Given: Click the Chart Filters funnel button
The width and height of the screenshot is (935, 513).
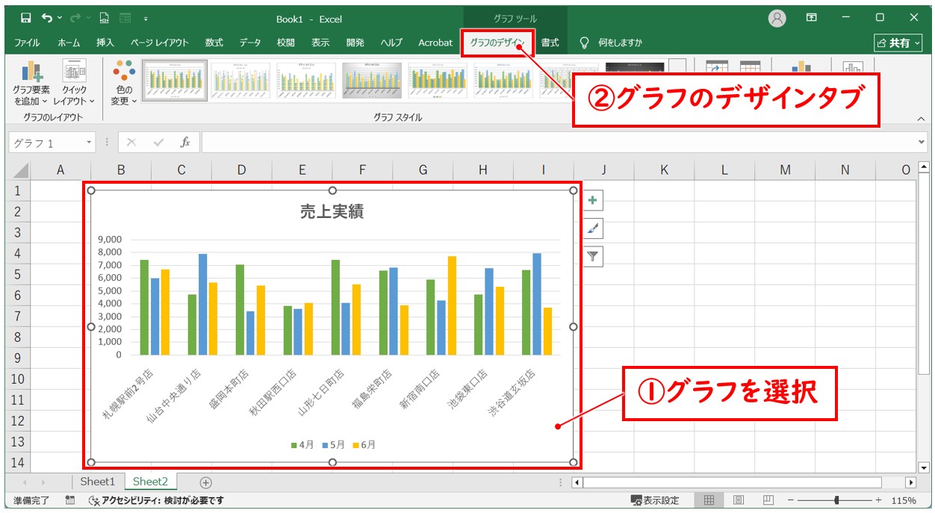Looking at the screenshot, I should pos(593,257).
